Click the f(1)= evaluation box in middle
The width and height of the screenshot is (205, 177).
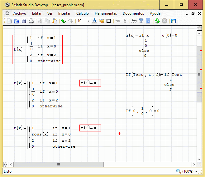pyautogui.click(x=90, y=83)
